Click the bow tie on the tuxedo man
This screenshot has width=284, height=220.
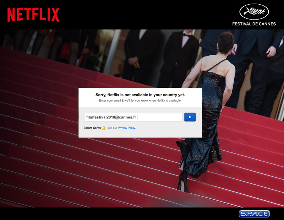click(x=186, y=34)
